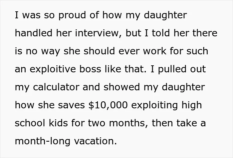Click the word "kids"
Screen dimensions: 233x158
point(58,123)
